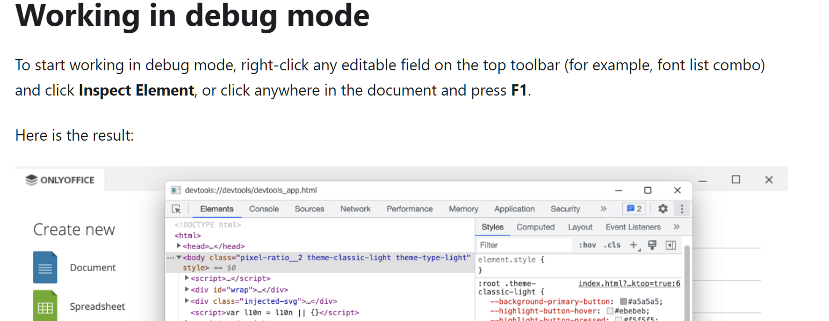
Task: Expand the div class injected-svg node
Action: pos(187,301)
